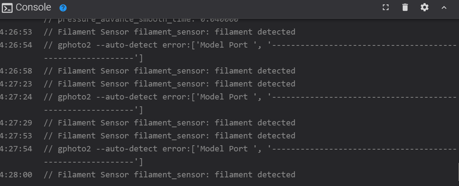Clear console with the trash icon
The height and width of the screenshot is (186, 459).
(x=405, y=7)
